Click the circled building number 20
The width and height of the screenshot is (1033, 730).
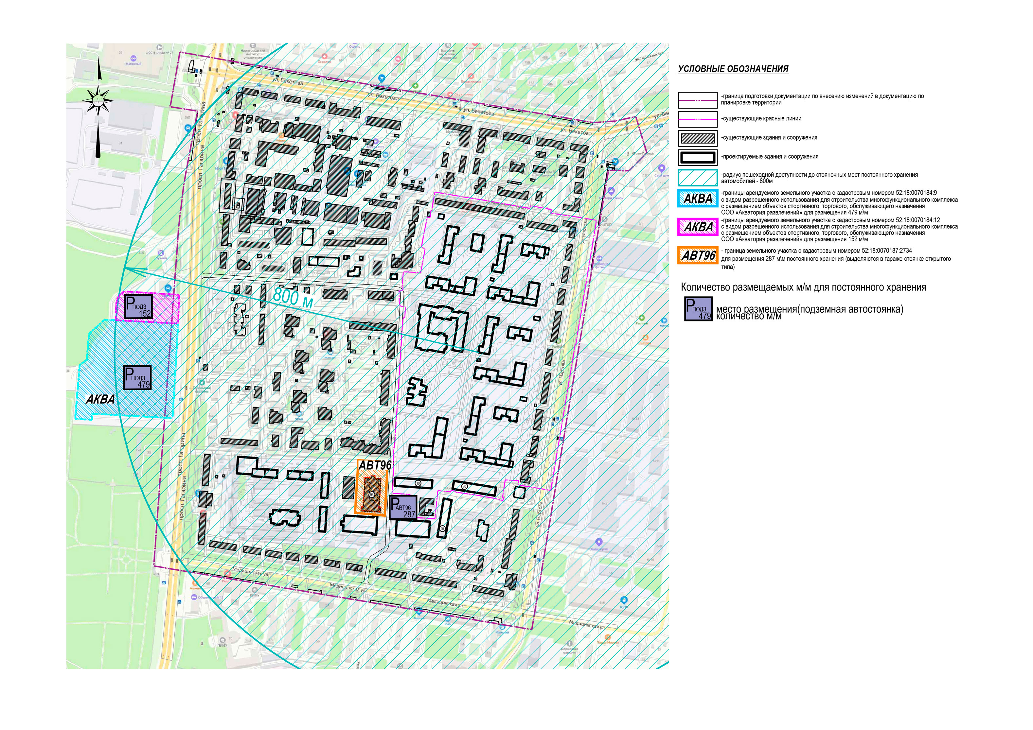[x=464, y=486]
